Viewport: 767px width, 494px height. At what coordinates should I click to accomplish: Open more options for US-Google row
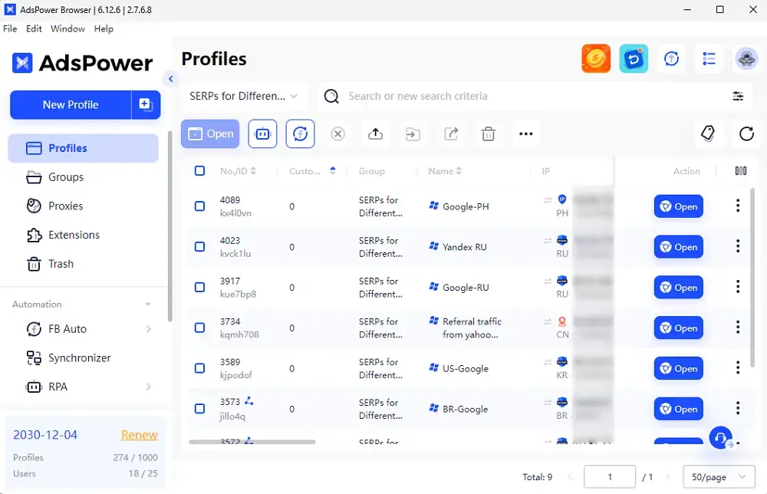738,367
